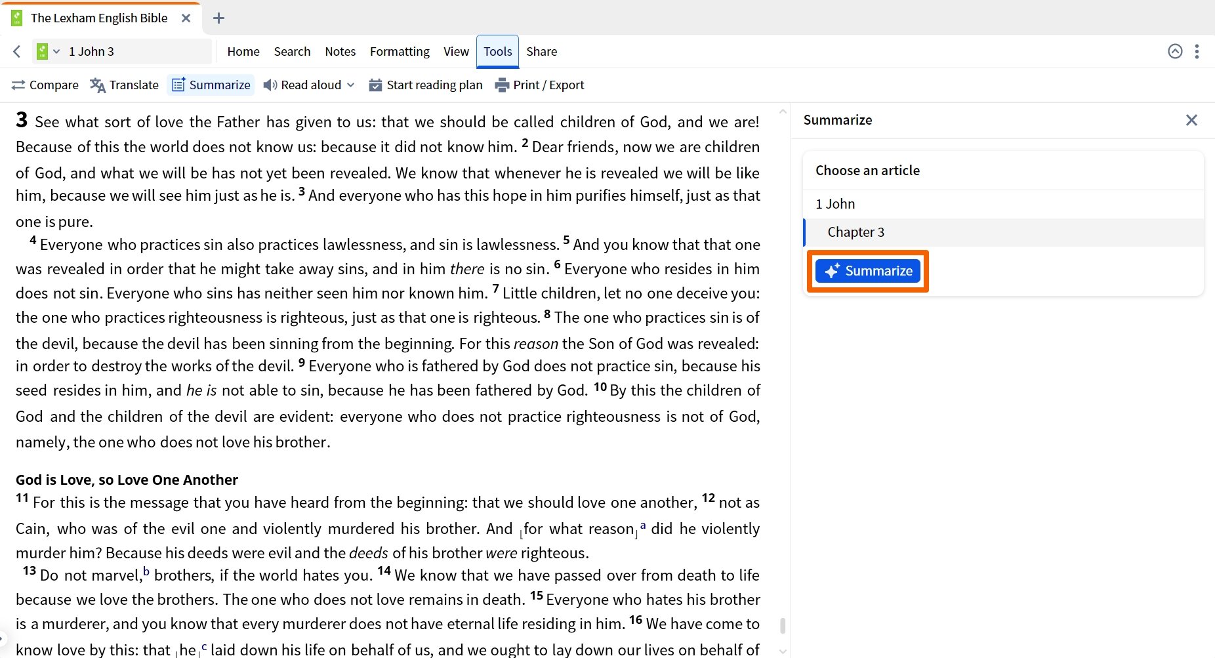Select Chapter 3 in article list
The image size is (1215, 658).
pyautogui.click(x=855, y=232)
